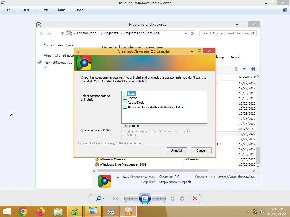Screen dimensions: 290x217
Task: Open View installed updates link
Action: point(59,55)
